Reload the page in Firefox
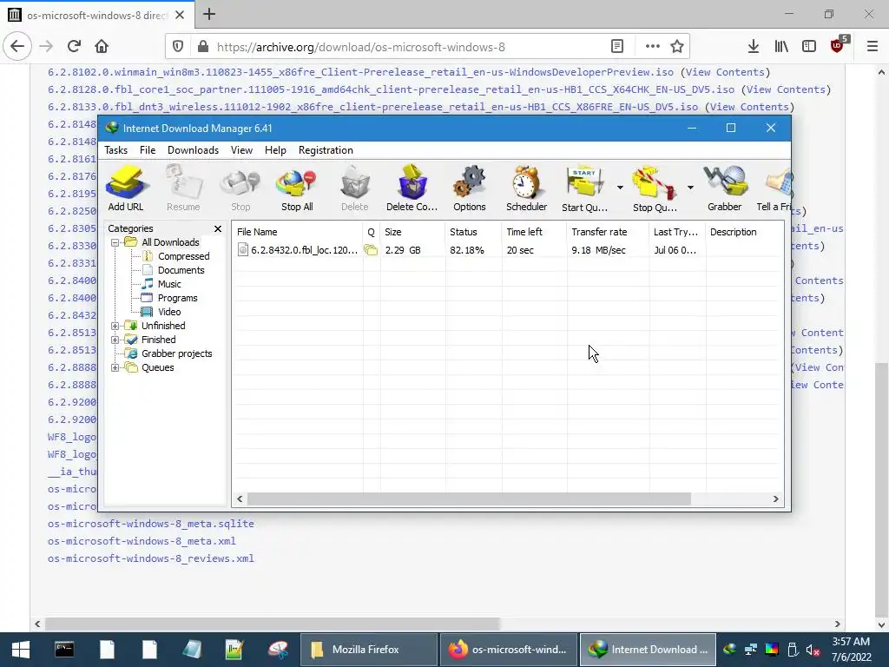 (74, 47)
